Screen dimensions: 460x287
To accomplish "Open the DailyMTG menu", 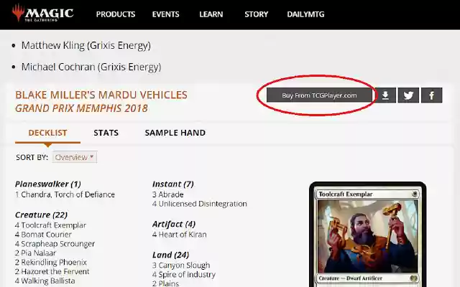I will click(x=305, y=14).
